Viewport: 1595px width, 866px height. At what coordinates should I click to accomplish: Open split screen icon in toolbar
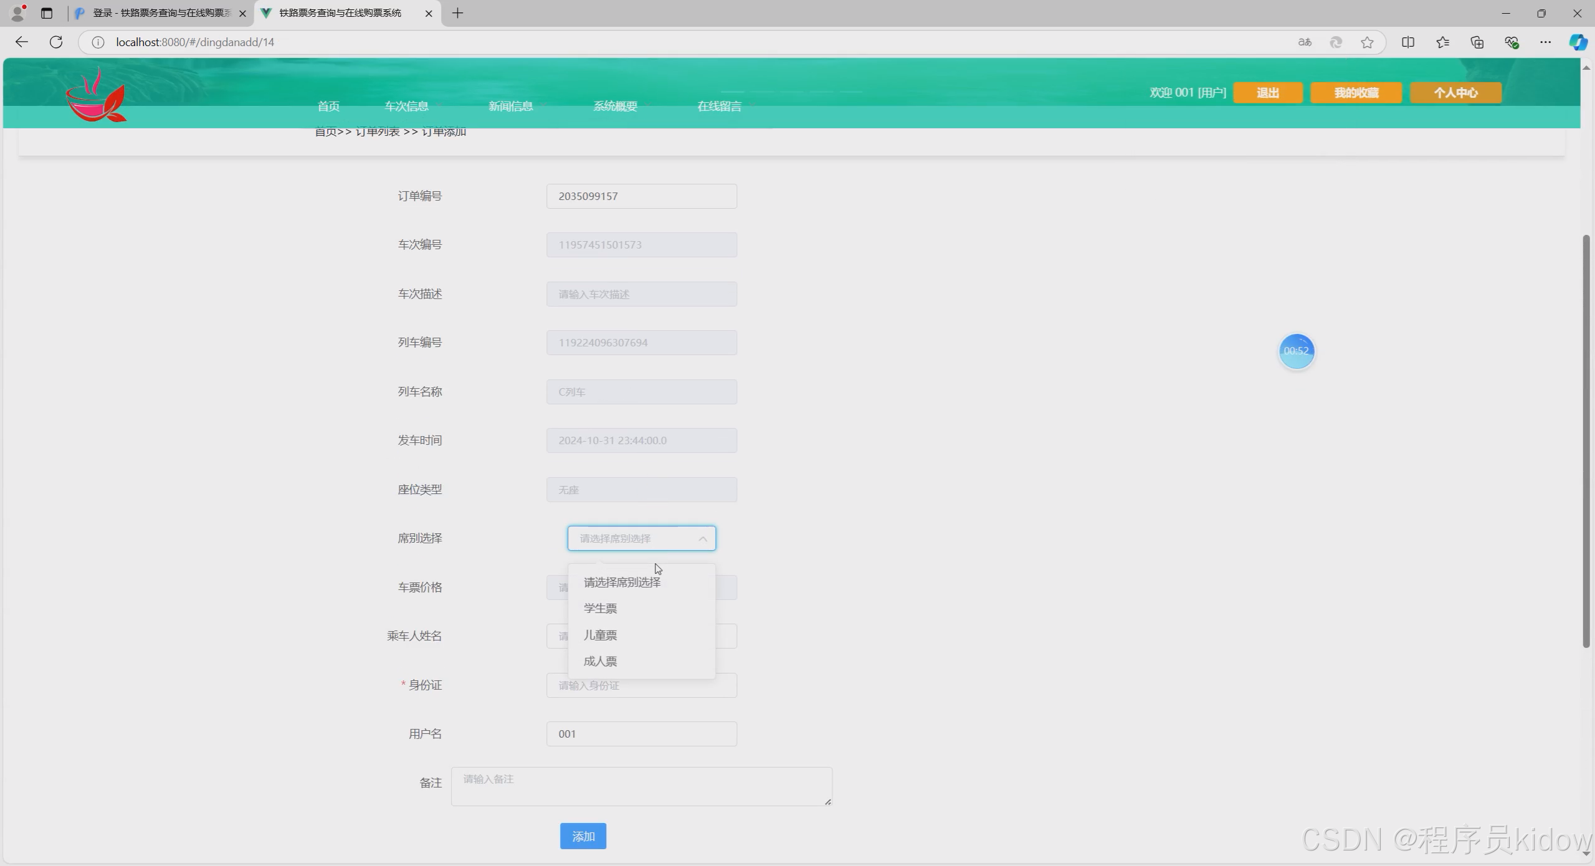pyautogui.click(x=1408, y=42)
